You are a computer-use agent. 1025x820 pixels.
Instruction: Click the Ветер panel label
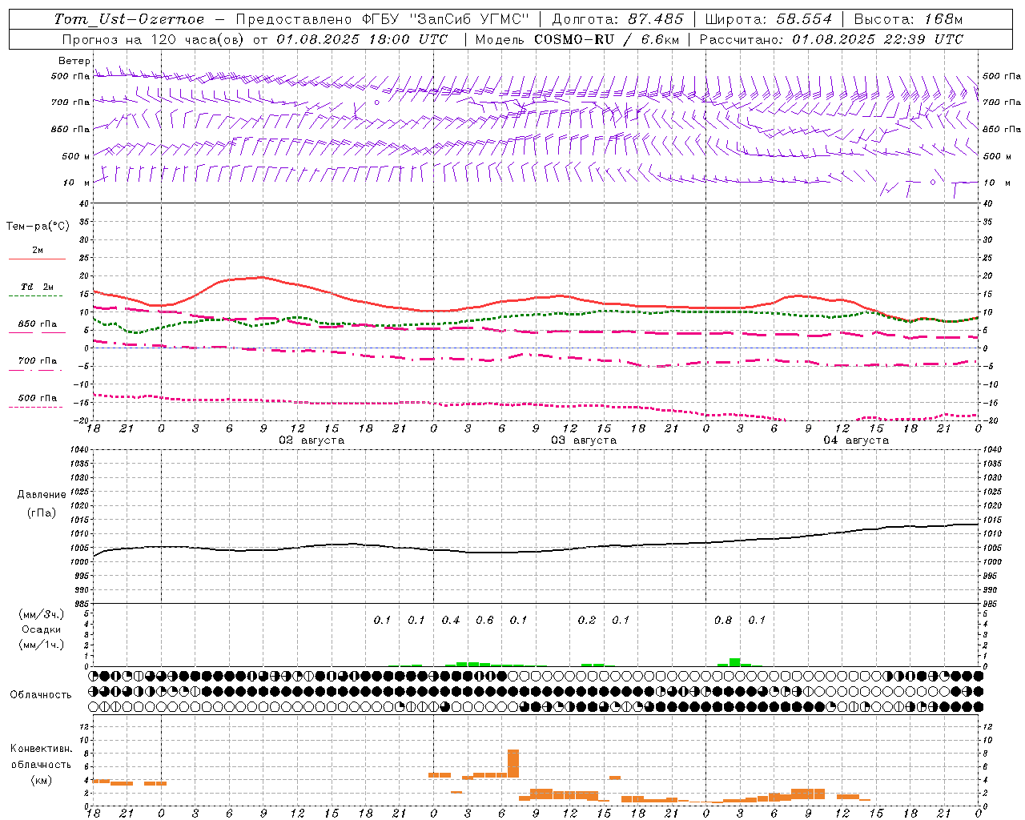74,61
